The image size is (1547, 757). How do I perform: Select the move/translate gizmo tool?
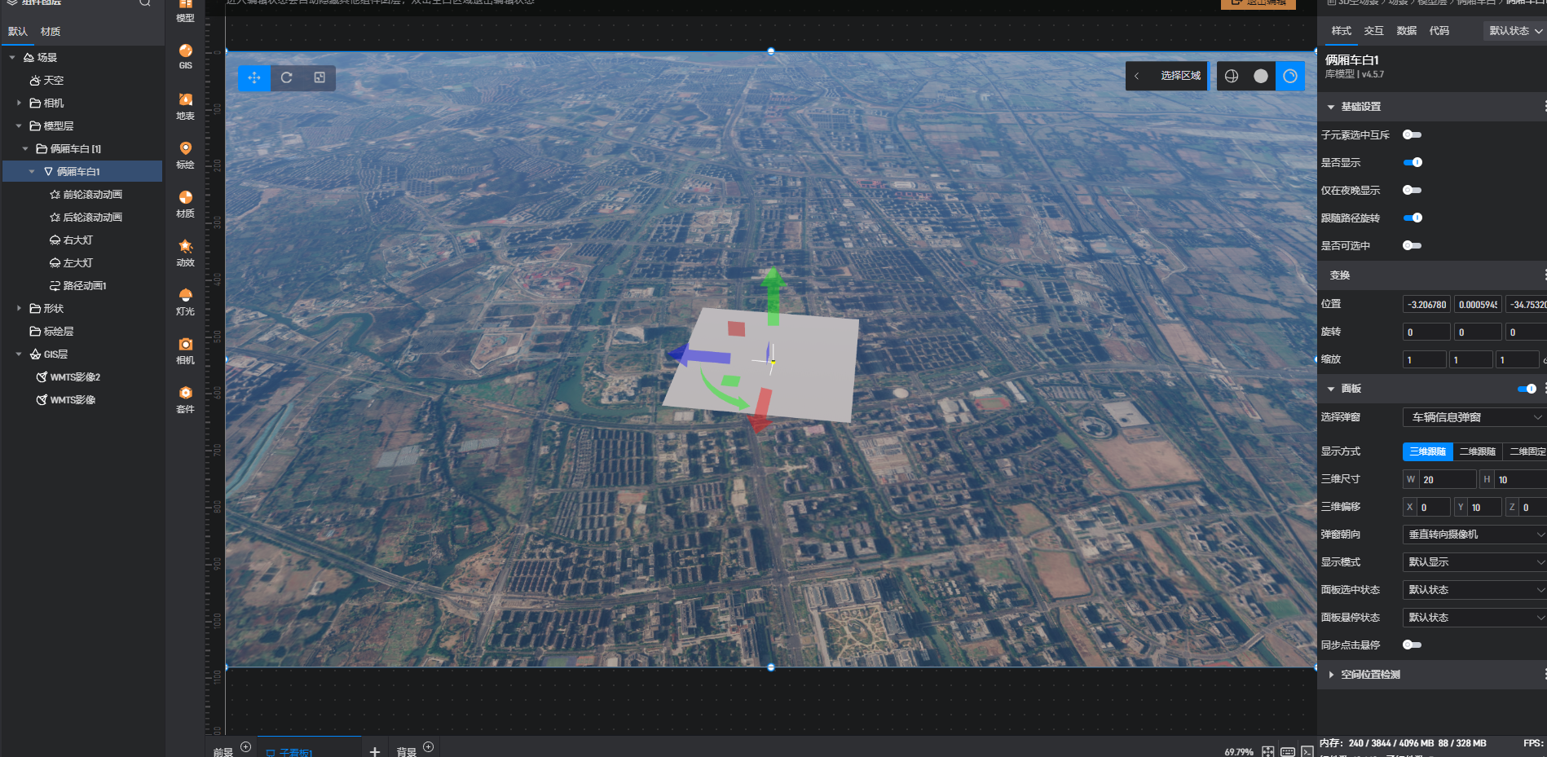coord(254,77)
